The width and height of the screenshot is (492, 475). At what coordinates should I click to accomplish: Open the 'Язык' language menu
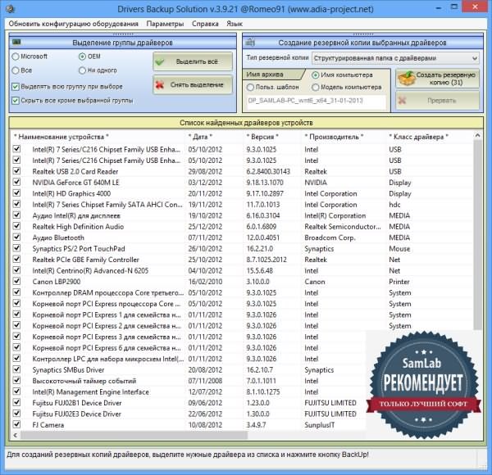(x=235, y=24)
